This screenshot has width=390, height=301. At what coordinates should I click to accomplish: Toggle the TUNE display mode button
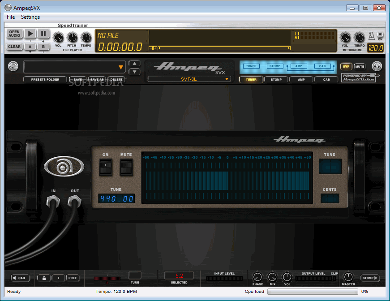coord(330,167)
